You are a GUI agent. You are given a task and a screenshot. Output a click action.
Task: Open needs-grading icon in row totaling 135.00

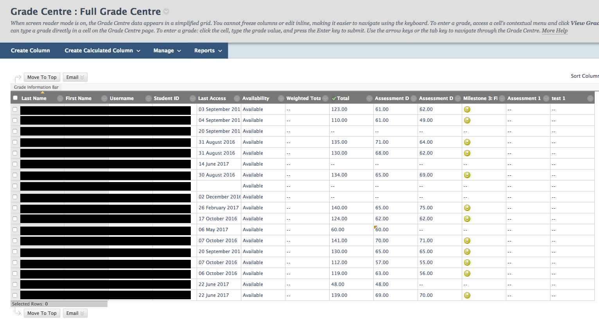click(x=467, y=142)
